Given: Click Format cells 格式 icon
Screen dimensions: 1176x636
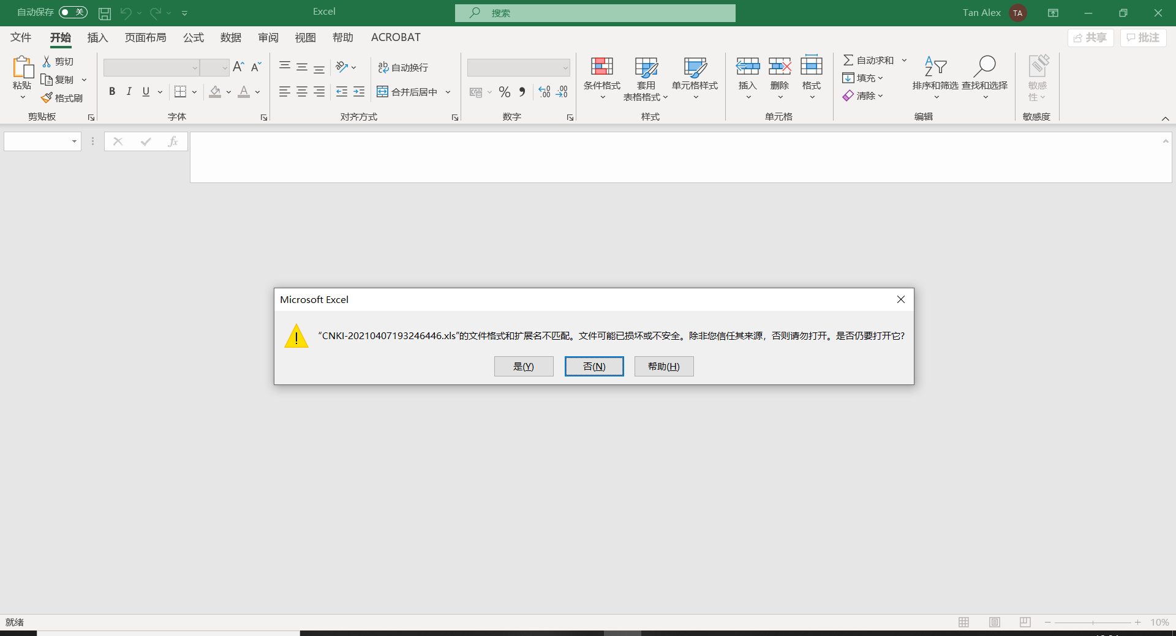Looking at the screenshot, I should (x=812, y=65).
